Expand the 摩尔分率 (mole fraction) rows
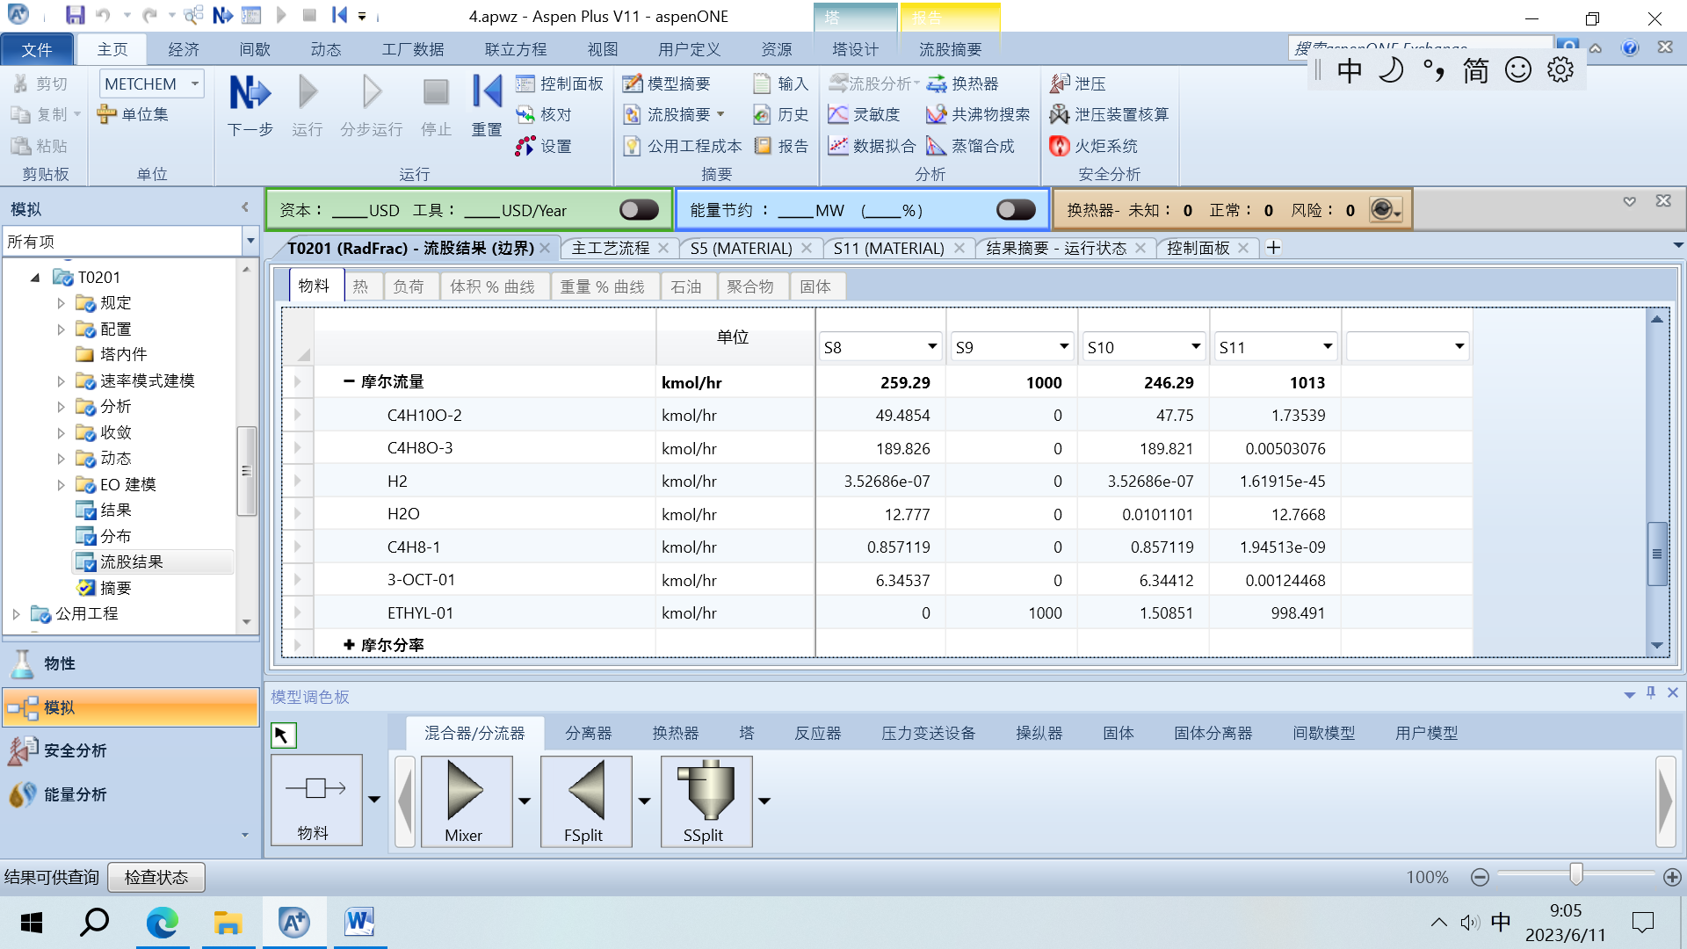The width and height of the screenshot is (1687, 949). [x=349, y=645]
